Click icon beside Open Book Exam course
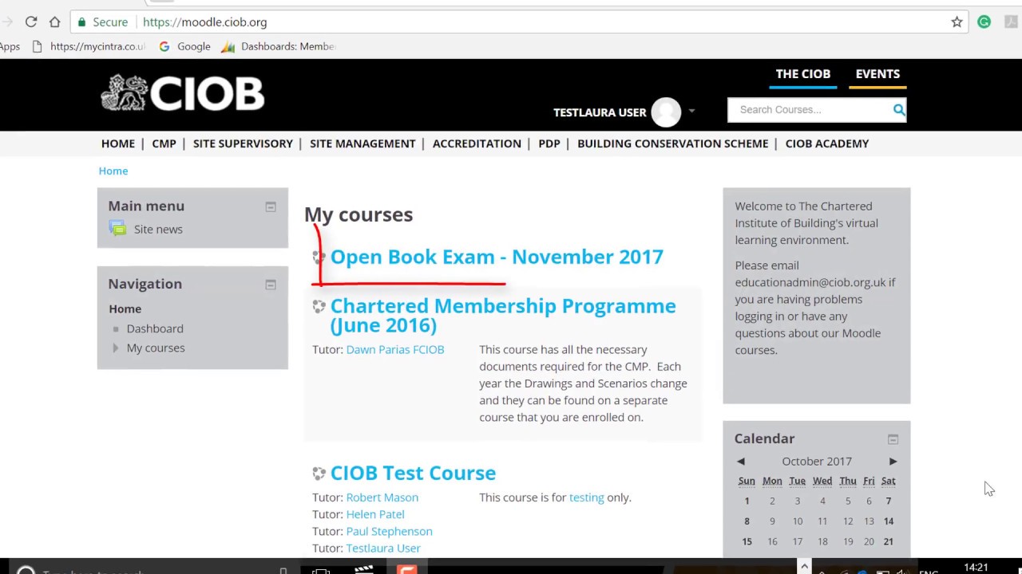The image size is (1022, 574). pyautogui.click(x=319, y=257)
